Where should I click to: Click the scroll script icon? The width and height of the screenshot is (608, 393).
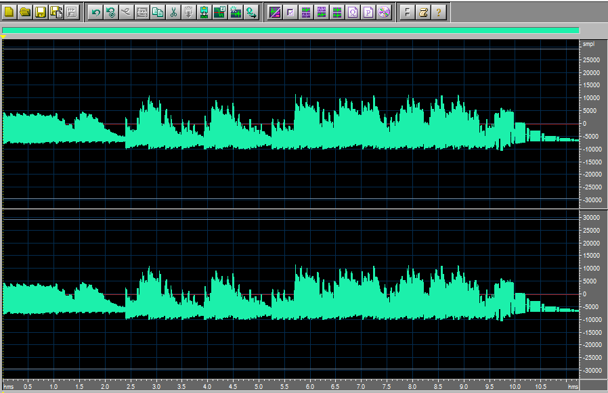point(422,11)
